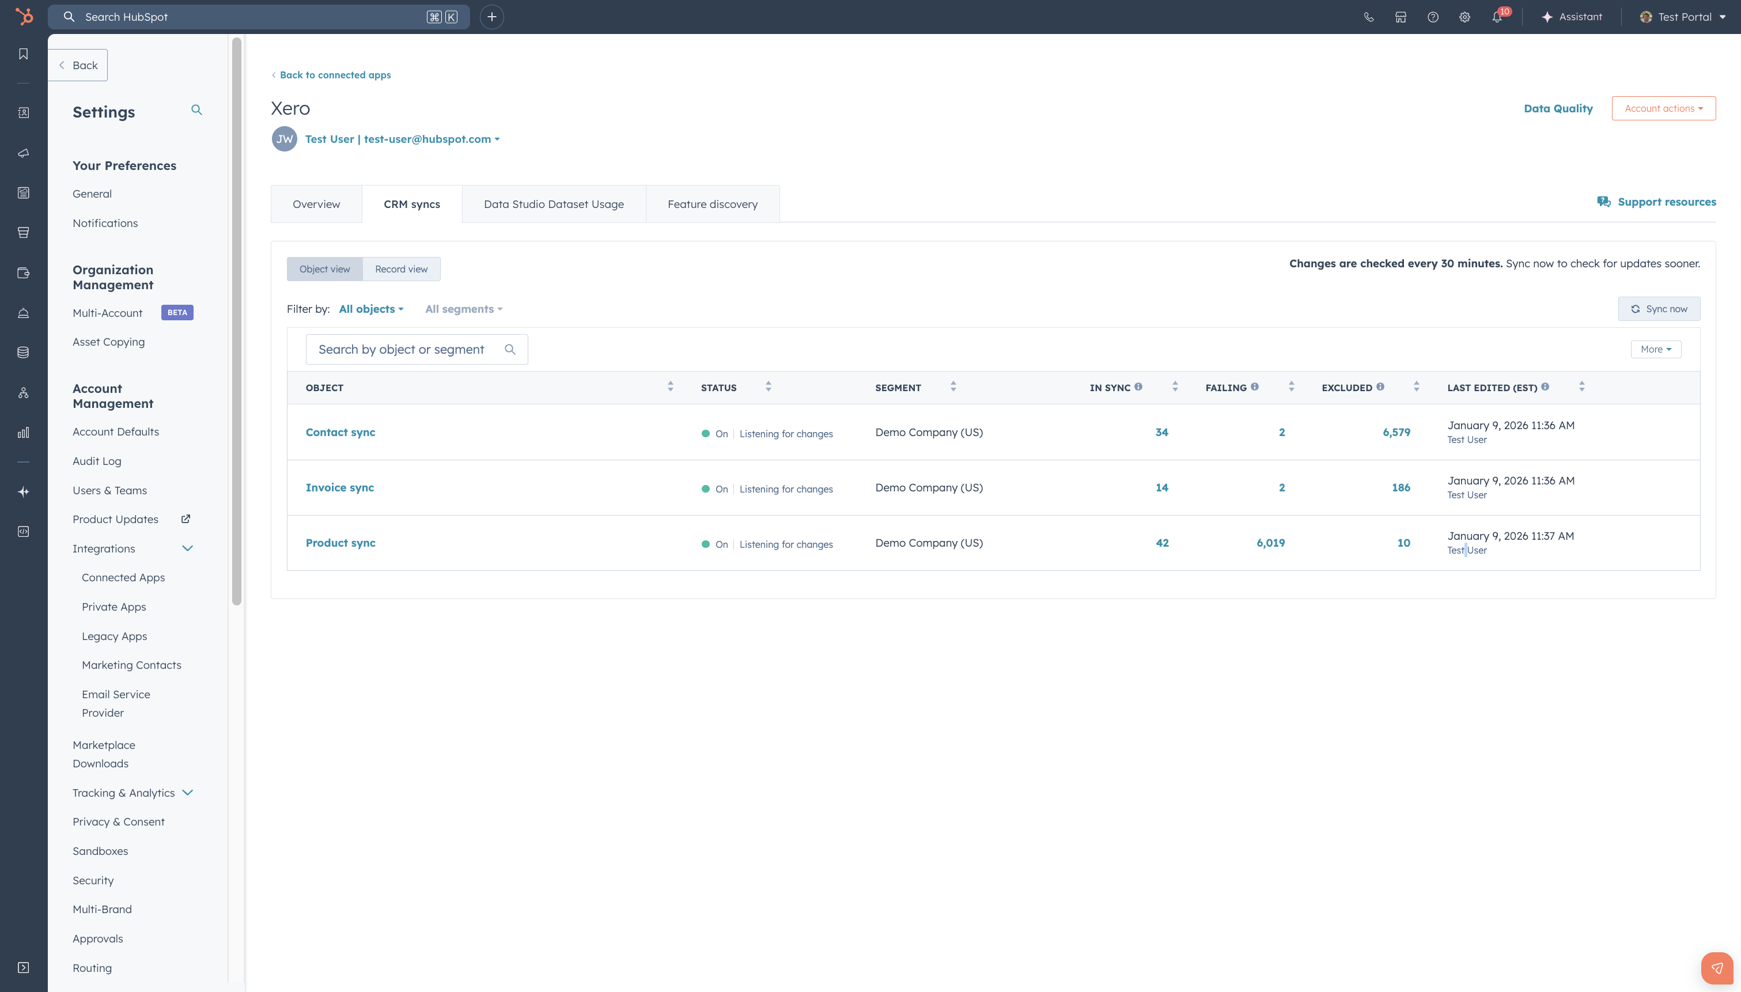Screen dimensions: 1741x992
Task: Click the Data Management database icon
Action: click(23, 352)
